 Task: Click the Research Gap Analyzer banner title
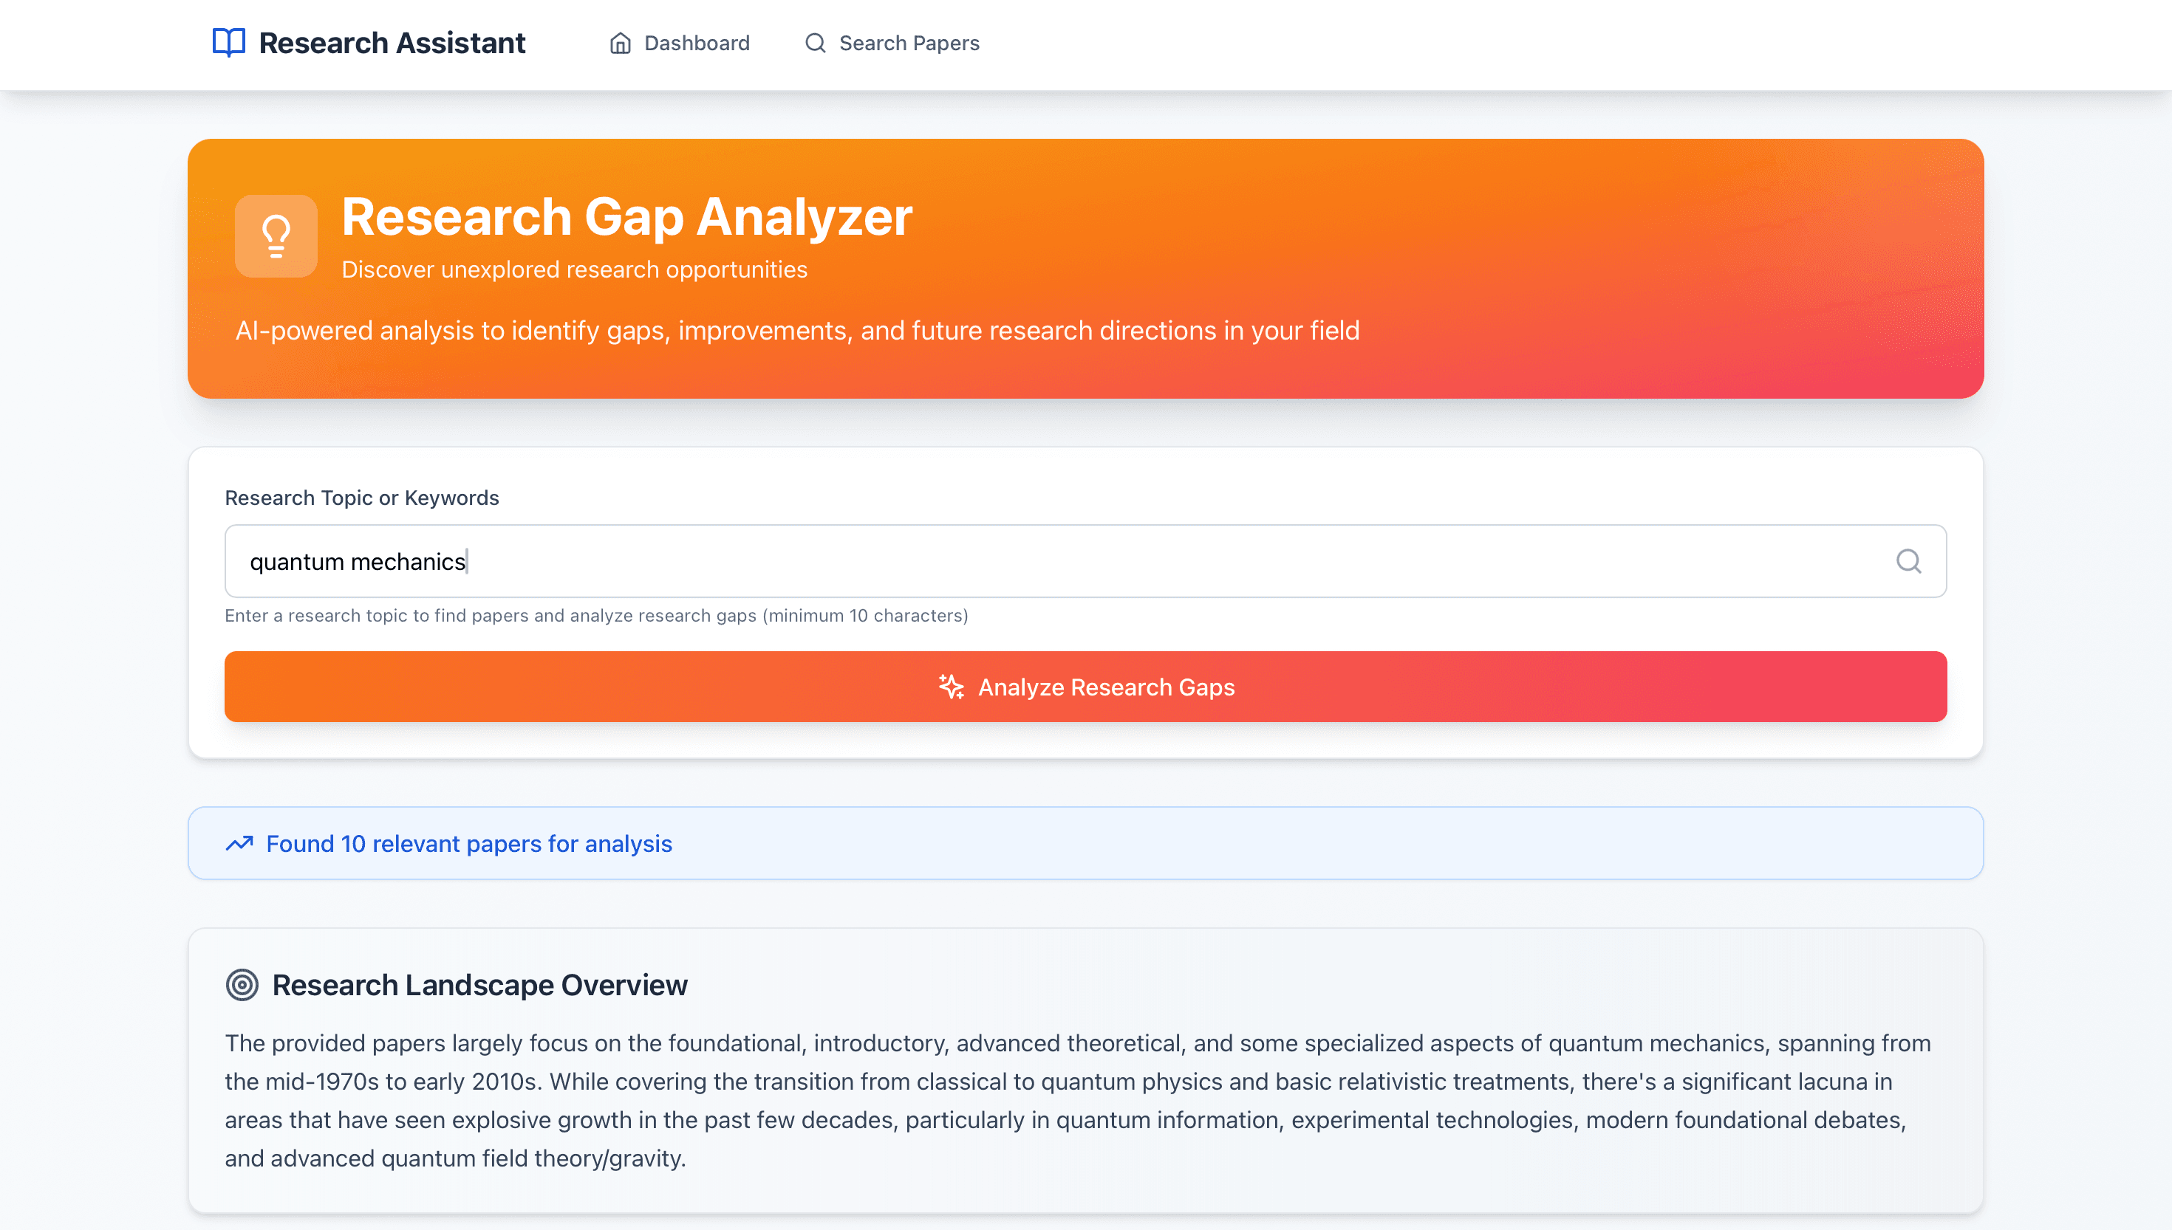(x=626, y=217)
